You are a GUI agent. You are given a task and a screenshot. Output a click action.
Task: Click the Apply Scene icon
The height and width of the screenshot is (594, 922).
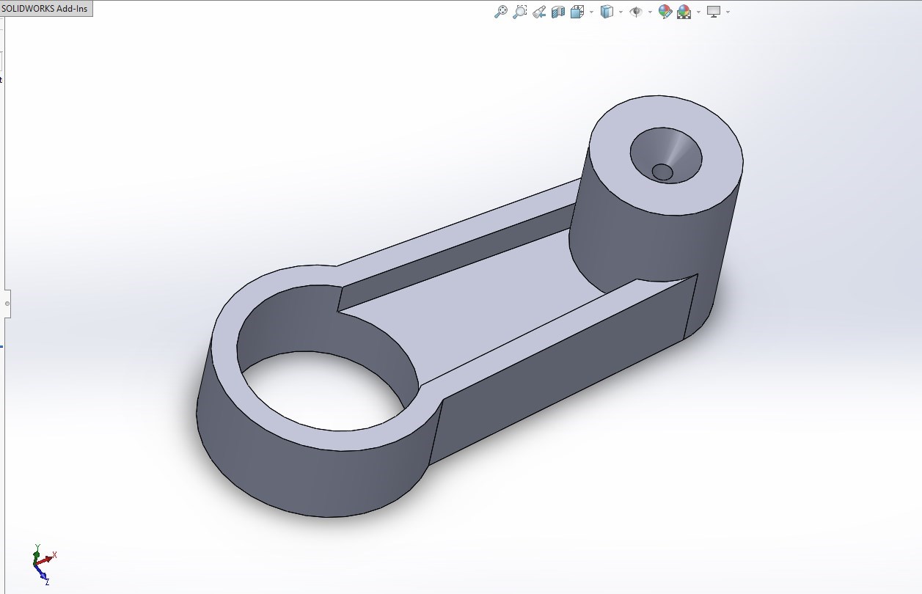[684, 12]
